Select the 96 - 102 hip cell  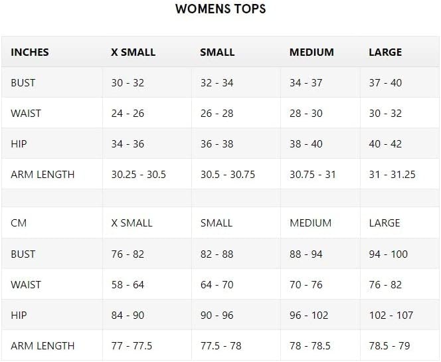pos(320,315)
